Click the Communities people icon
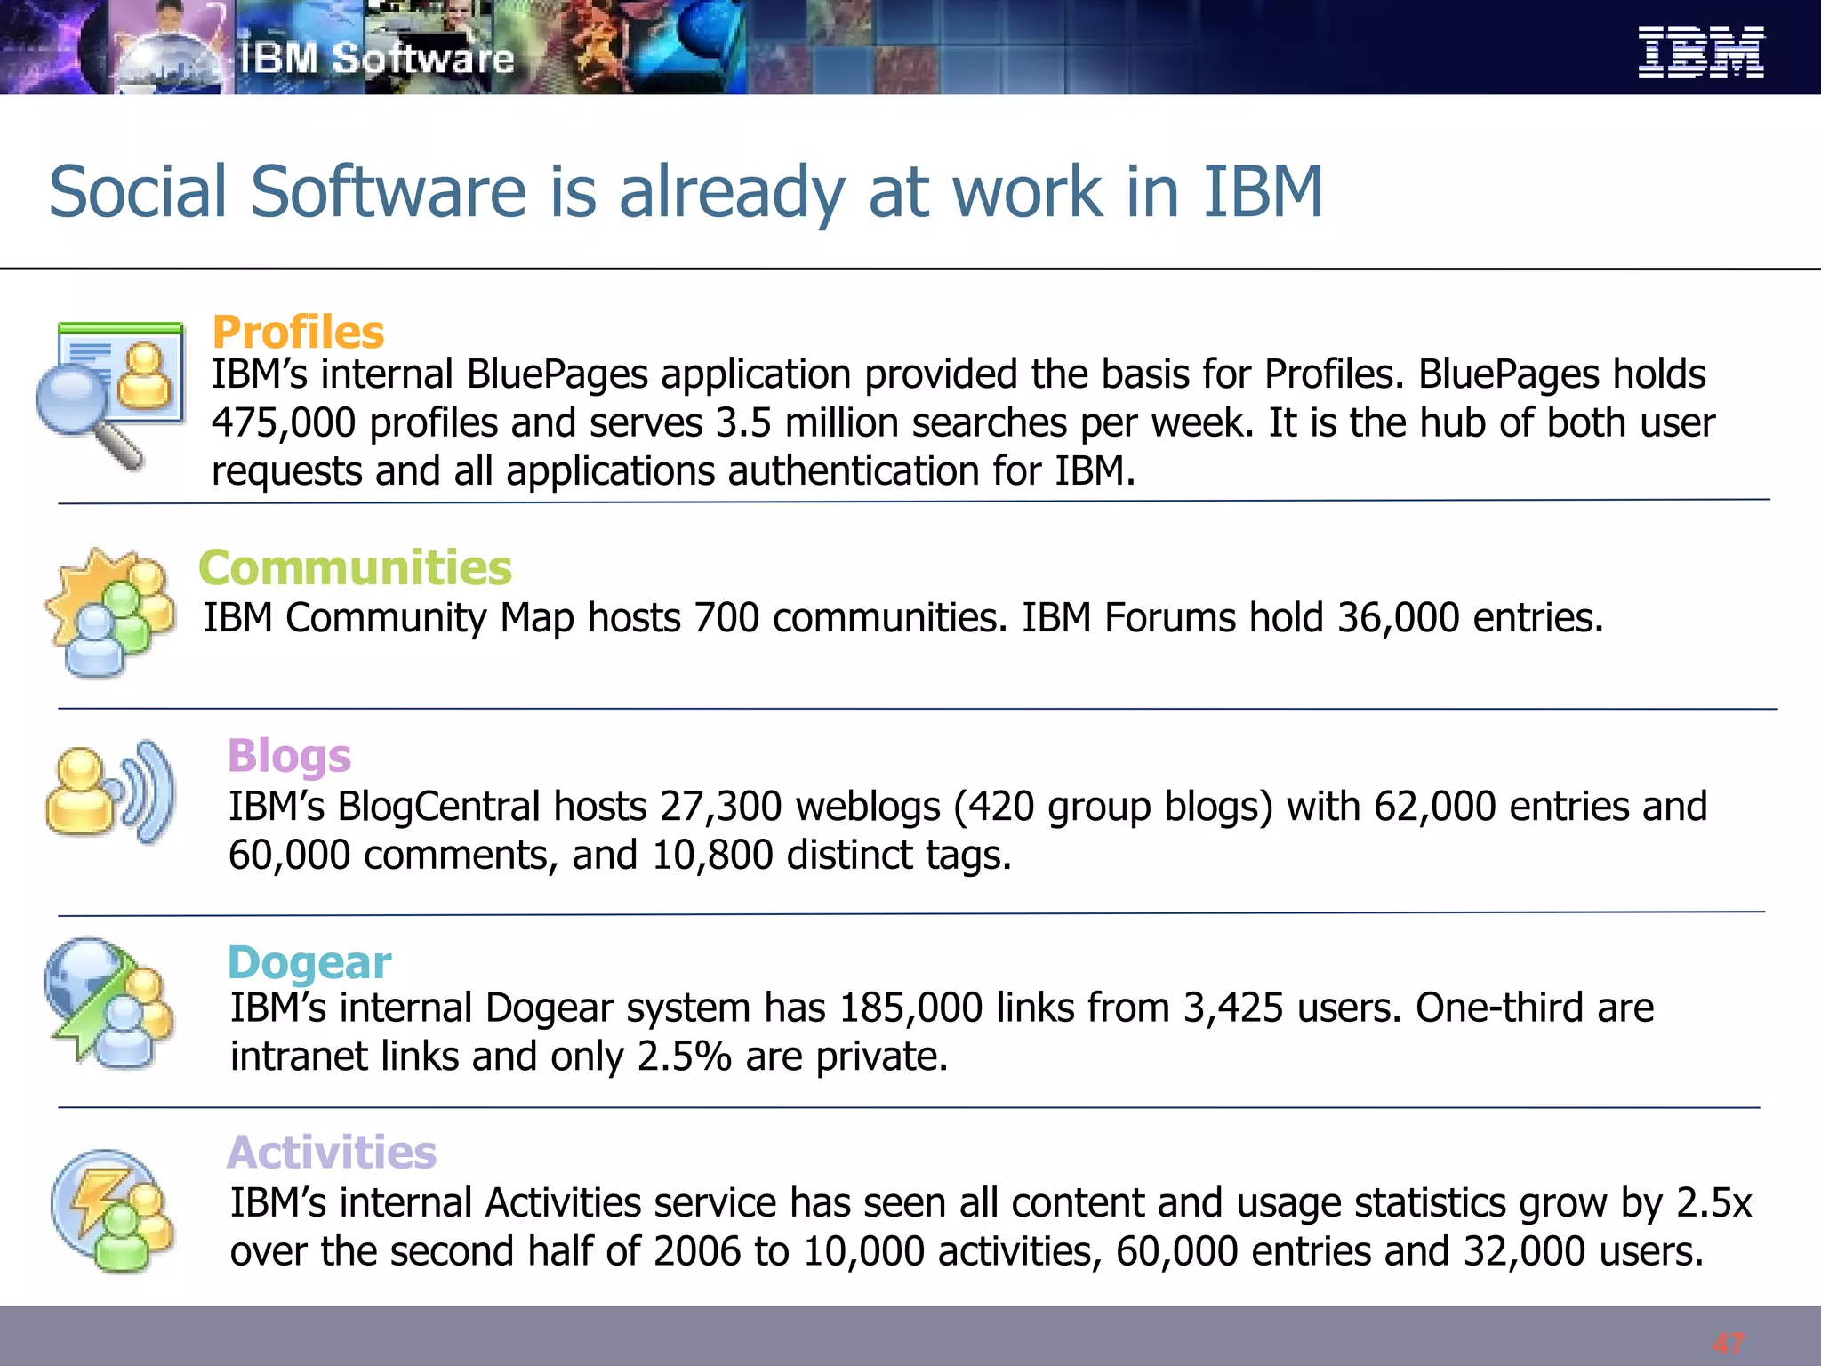Screen dimensions: 1821x1366 tap(110, 612)
